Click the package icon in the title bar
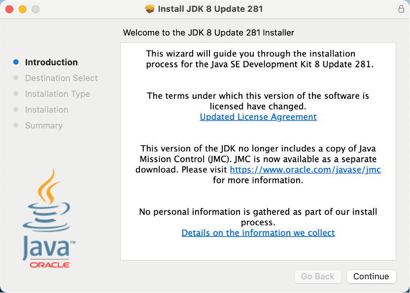 (x=150, y=9)
